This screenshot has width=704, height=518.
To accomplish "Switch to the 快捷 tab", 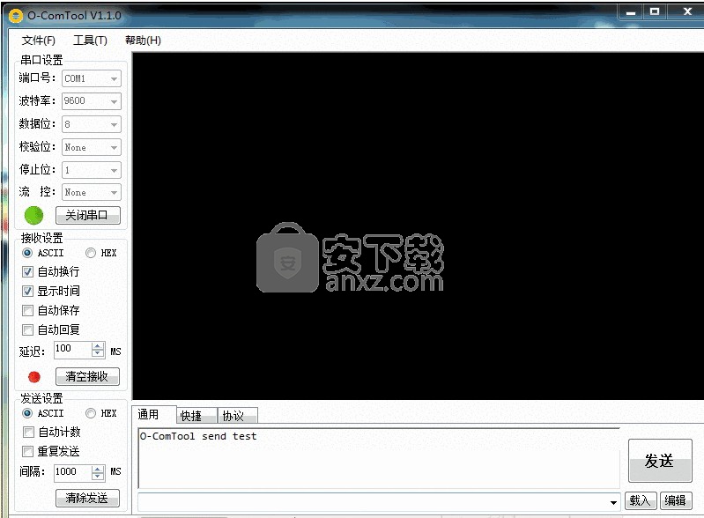I will [196, 416].
